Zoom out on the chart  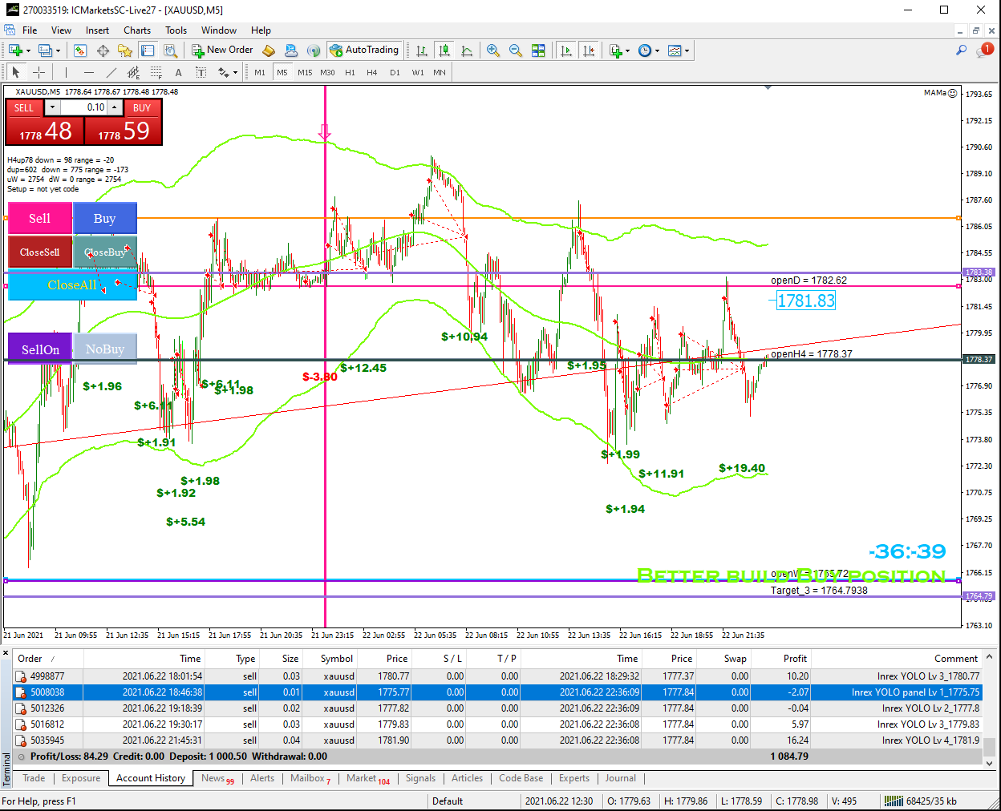(516, 50)
